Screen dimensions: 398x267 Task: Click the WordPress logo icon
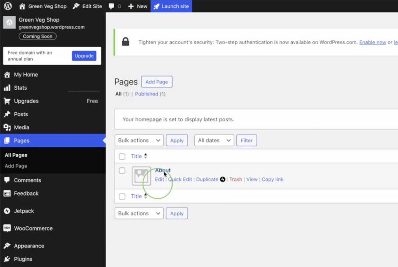(8, 6)
